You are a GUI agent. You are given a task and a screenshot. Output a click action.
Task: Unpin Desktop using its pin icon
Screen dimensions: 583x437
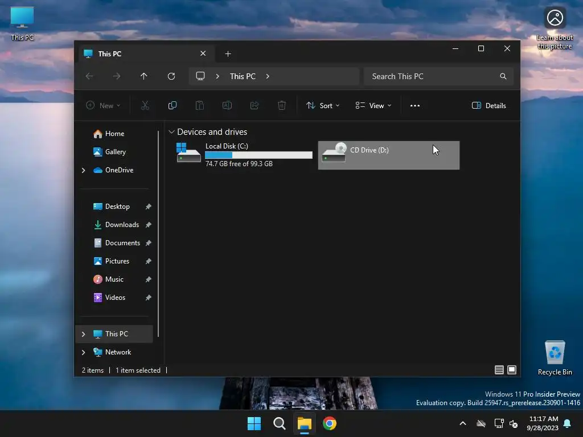[149, 207]
